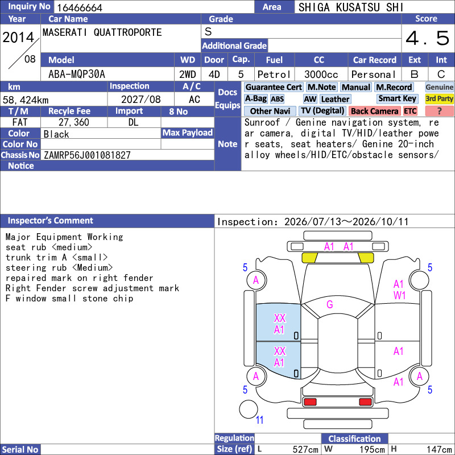This screenshot has width=455, height=455.
Task: Select the M.Record badge
Action: coord(394,87)
